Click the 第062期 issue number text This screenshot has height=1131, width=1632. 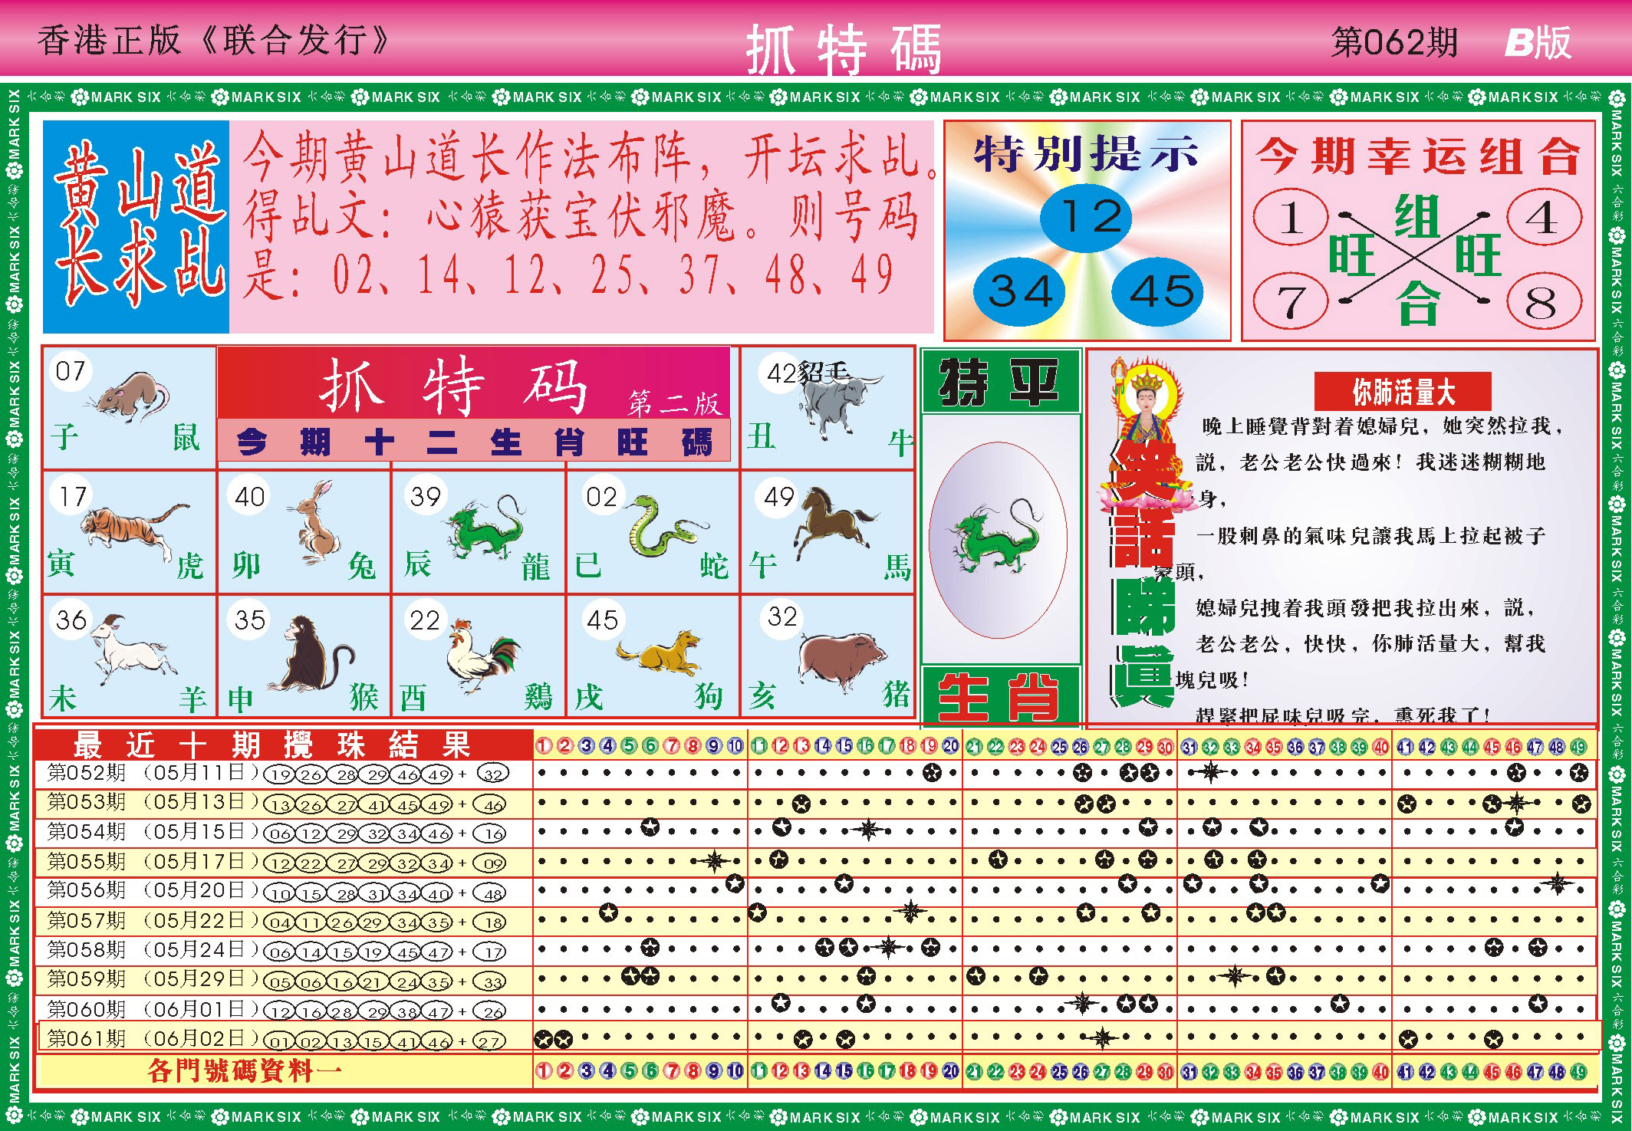pos(1394,42)
